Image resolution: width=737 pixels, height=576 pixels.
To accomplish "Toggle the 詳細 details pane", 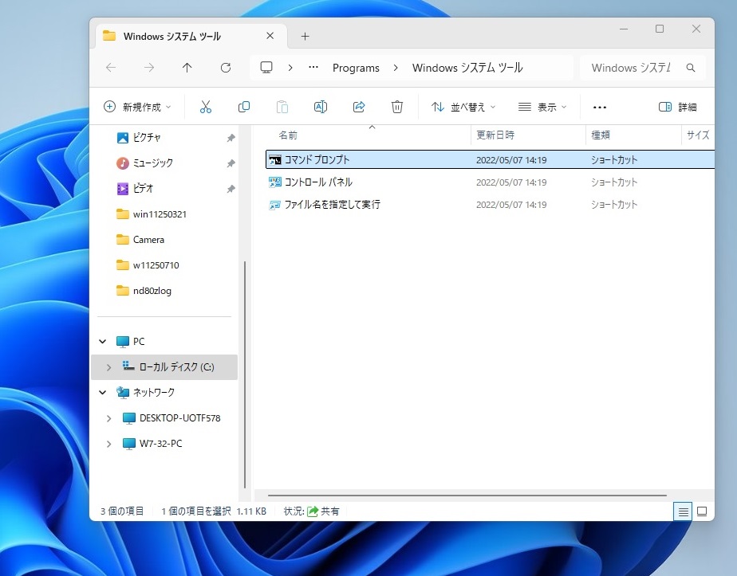I will [x=677, y=107].
